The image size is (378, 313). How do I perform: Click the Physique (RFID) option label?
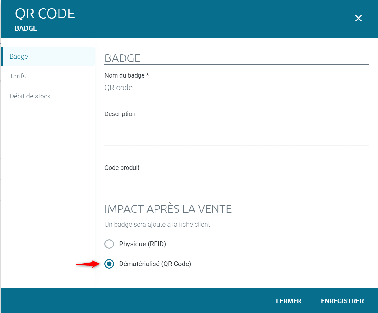142,244
